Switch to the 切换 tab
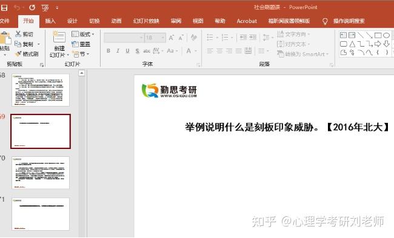The width and height of the screenshot is (394, 238). 95,21
